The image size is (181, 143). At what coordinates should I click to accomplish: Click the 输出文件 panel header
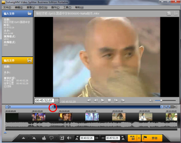tap(17, 61)
